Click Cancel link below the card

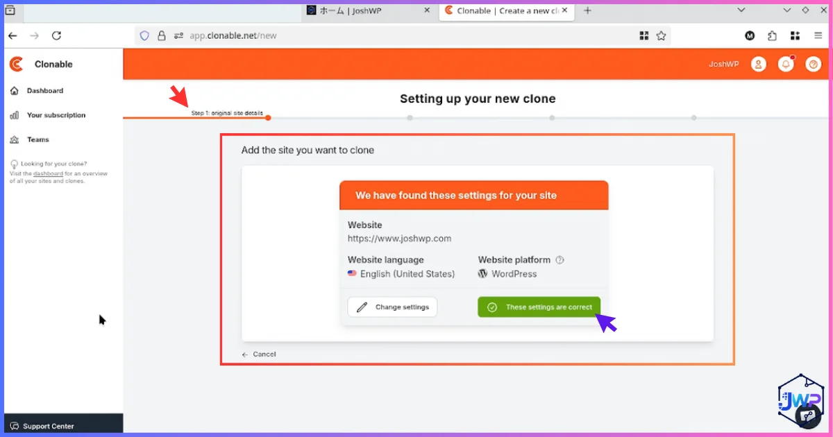point(259,354)
